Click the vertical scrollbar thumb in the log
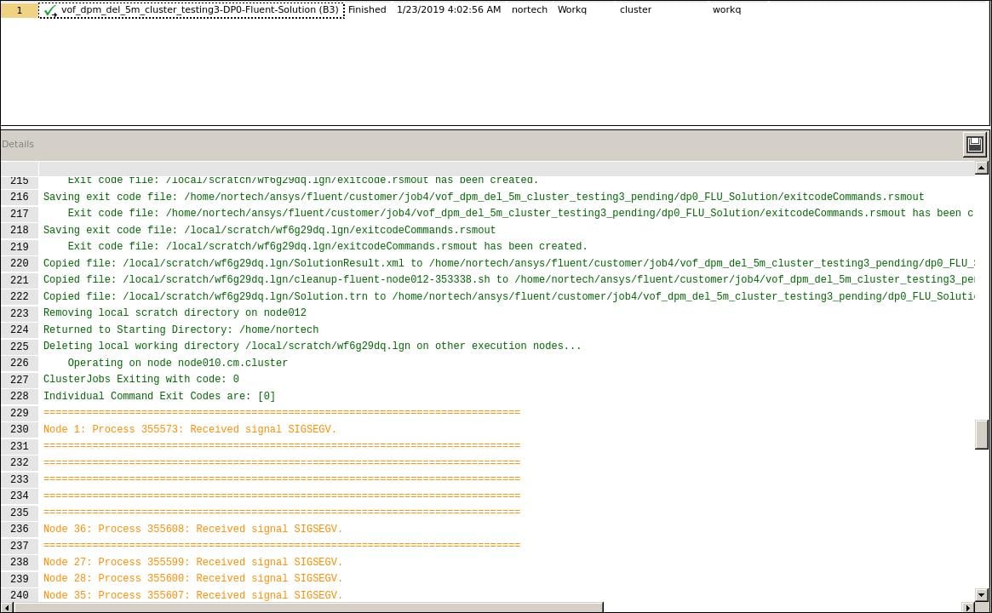This screenshot has width=992, height=613. click(981, 434)
